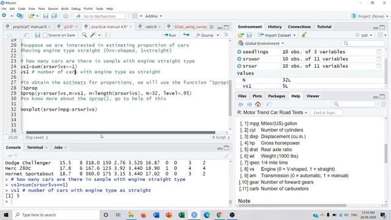Toggle the Source on Save checkbox
Screen dimensions: 391x220
45,35
